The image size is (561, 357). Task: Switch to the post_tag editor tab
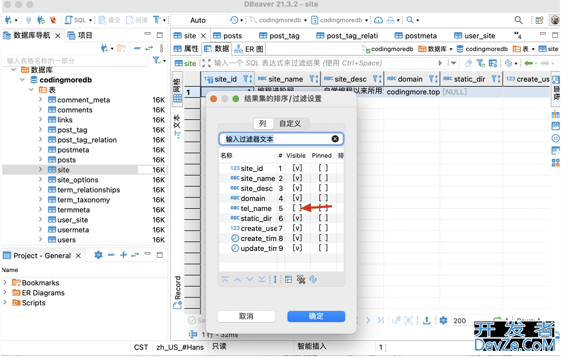coord(279,36)
